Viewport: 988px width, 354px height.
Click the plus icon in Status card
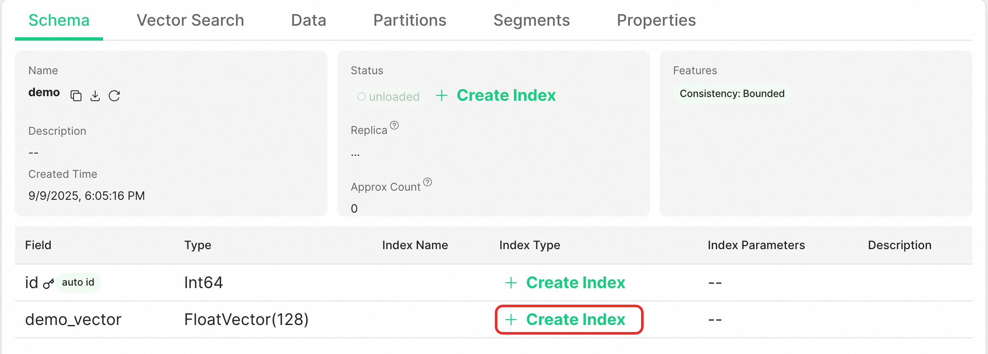click(x=441, y=96)
